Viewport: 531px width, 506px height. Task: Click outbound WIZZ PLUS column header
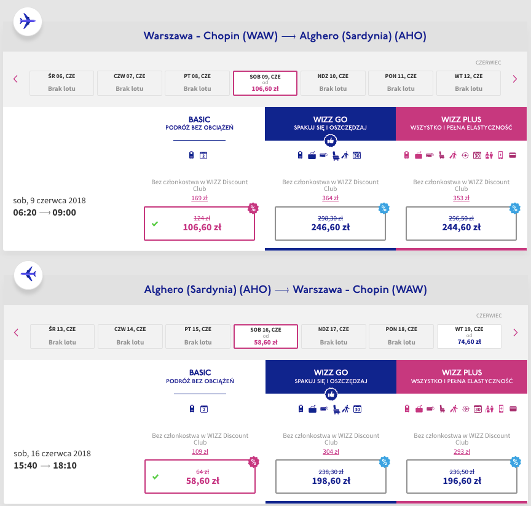[461, 123]
